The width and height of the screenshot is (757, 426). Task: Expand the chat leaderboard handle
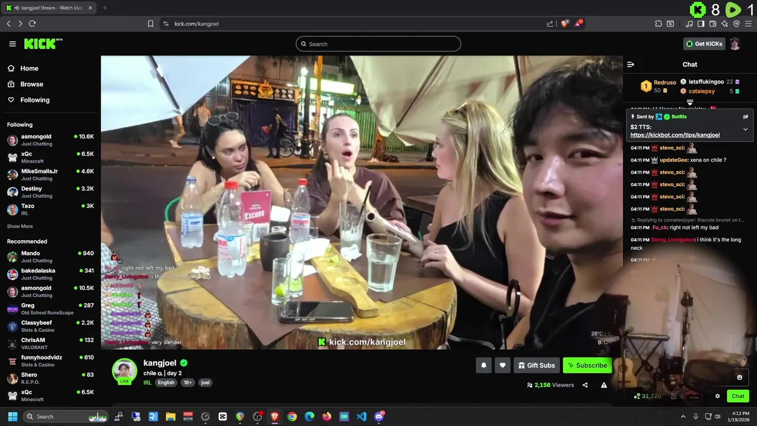(x=690, y=103)
